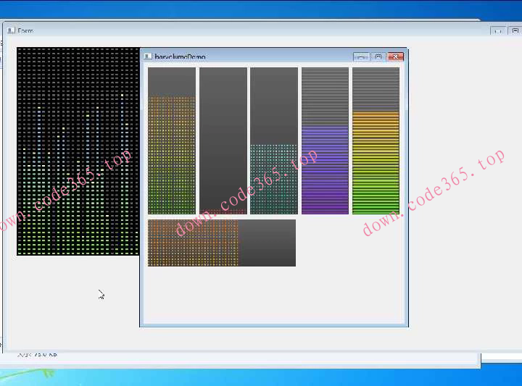
Task: Maximize the barvolumeDemo window
Action: (x=378, y=56)
